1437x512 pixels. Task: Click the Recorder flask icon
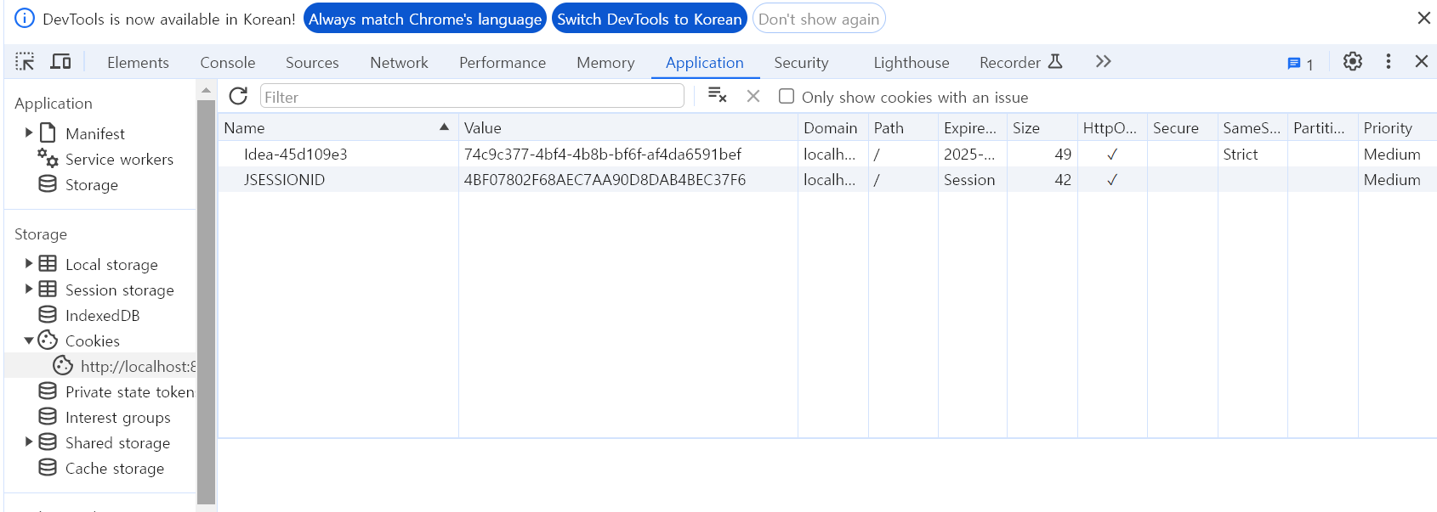click(1055, 61)
